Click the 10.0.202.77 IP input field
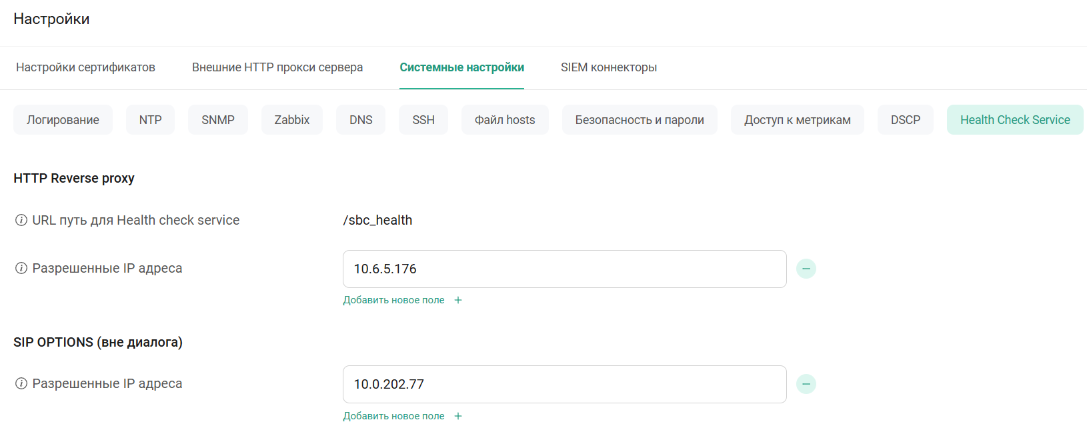This screenshot has width=1087, height=438. tap(564, 384)
